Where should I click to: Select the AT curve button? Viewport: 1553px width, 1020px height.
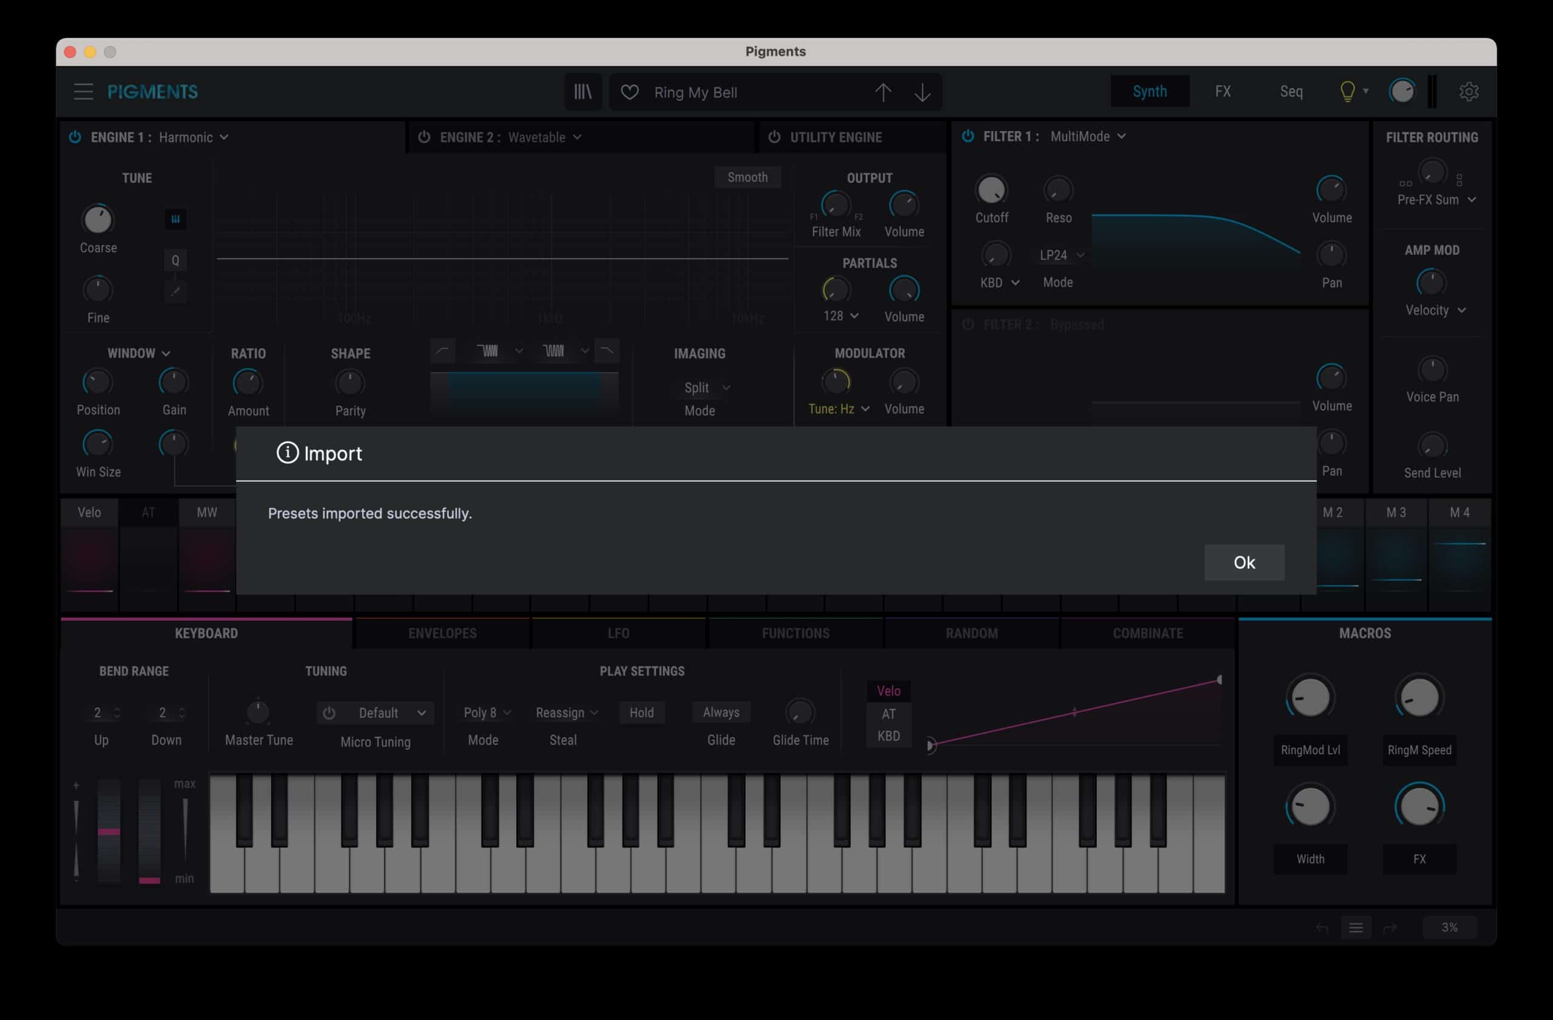click(x=888, y=714)
